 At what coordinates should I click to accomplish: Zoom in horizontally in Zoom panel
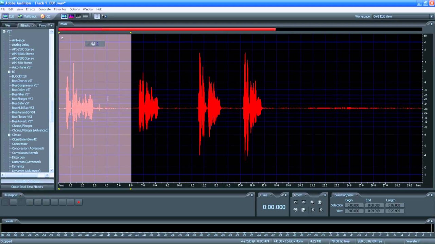pyautogui.click(x=295, y=202)
